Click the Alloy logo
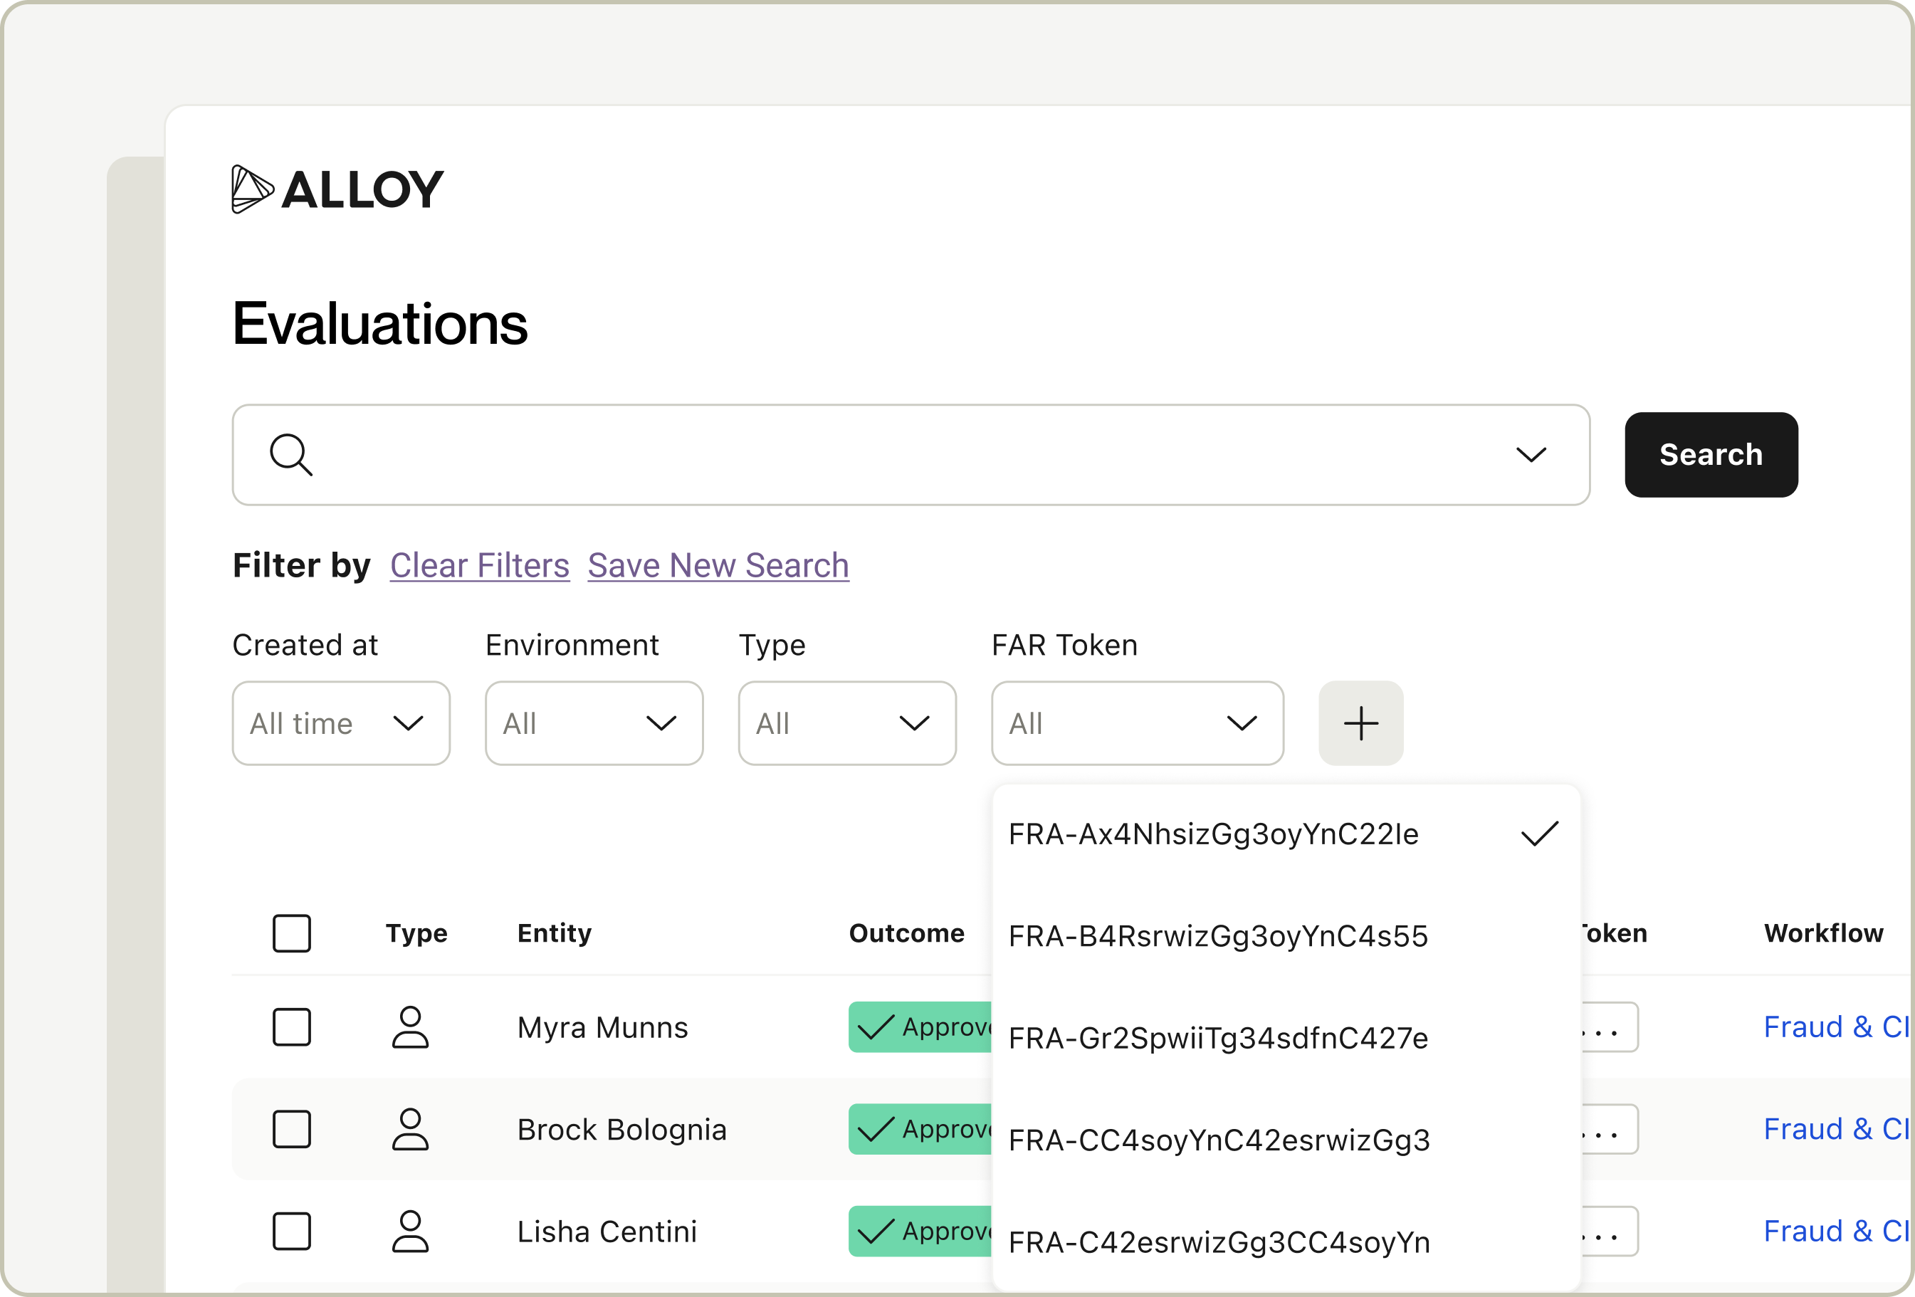This screenshot has width=1915, height=1297. pos(338,189)
